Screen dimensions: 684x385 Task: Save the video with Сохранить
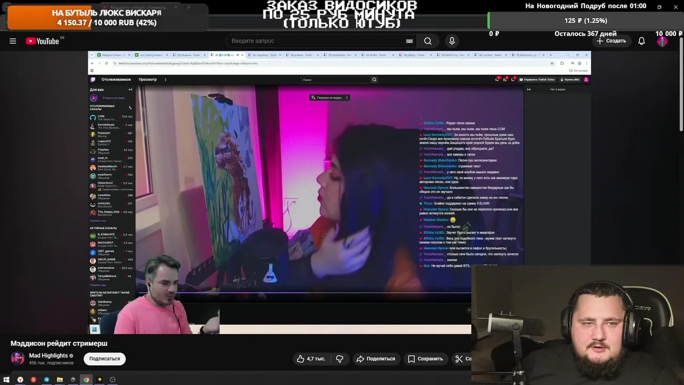click(x=425, y=359)
